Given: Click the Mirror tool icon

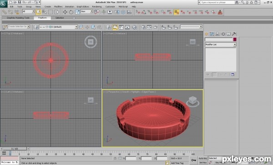Looking at the screenshot, I should coord(117,12).
